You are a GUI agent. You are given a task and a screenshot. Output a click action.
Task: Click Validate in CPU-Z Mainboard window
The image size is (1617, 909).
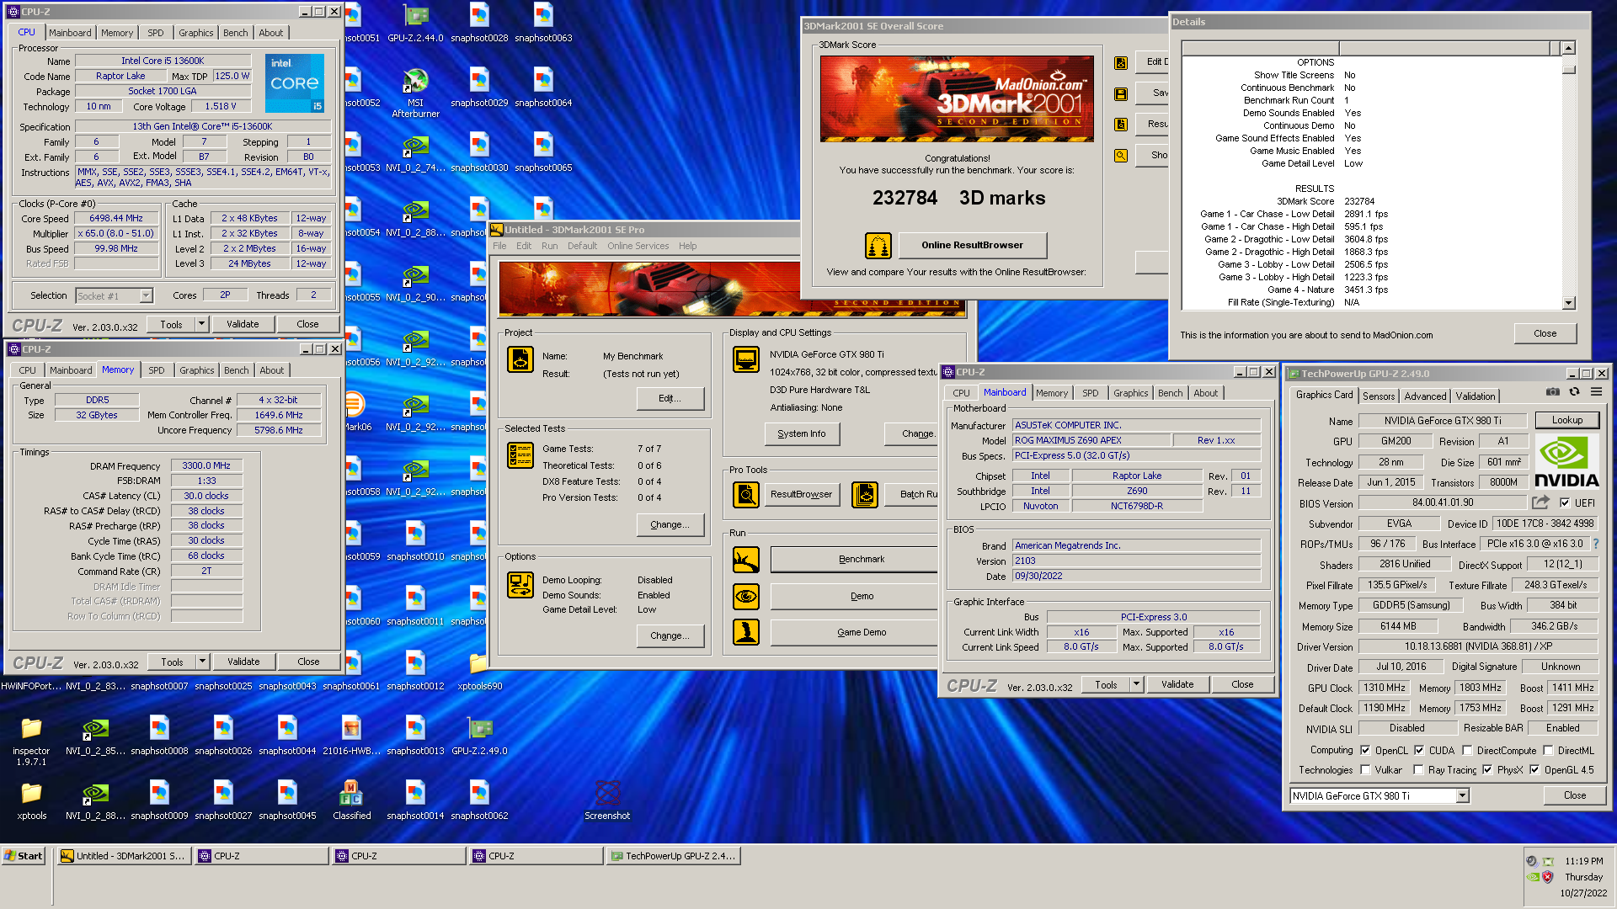pos(1177,684)
